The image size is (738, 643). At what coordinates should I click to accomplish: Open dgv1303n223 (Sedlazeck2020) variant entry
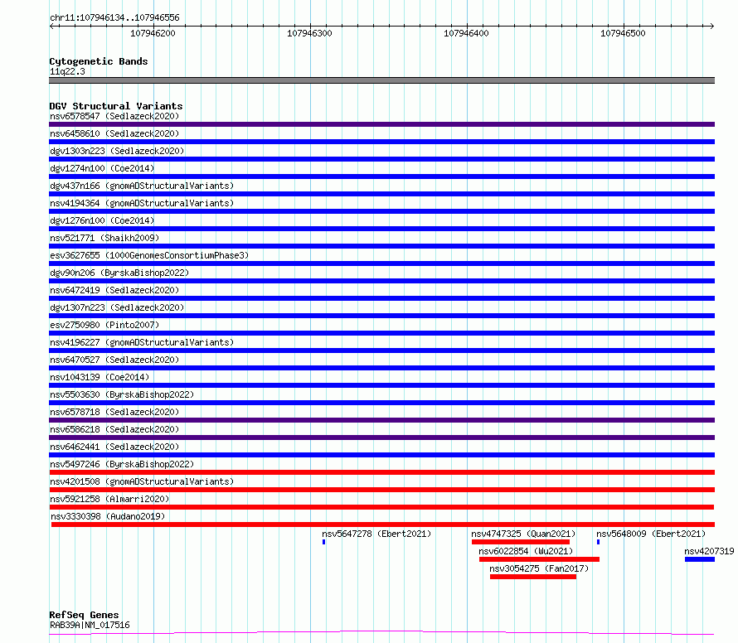coord(117,151)
